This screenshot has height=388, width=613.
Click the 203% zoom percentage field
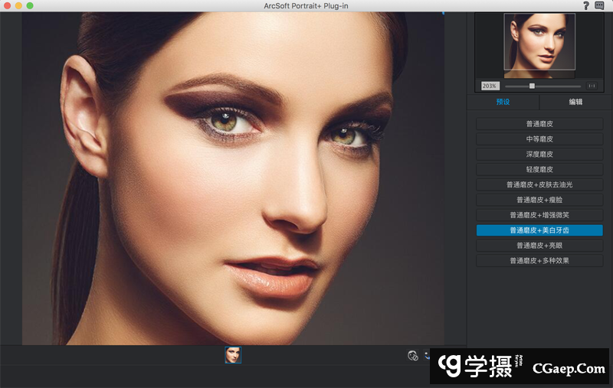click(489, 86)
